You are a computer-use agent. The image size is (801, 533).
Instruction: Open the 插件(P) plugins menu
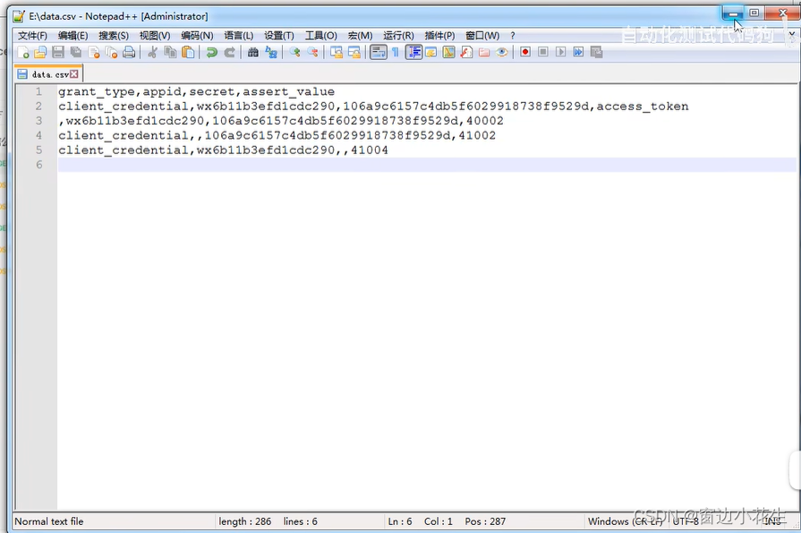(x=439, y=35)
